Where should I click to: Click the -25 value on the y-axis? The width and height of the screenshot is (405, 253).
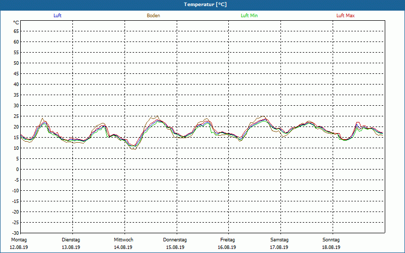click(16, 223)
